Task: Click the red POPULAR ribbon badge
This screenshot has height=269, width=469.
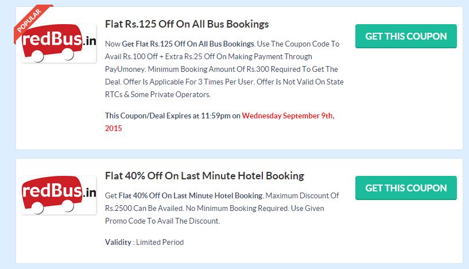Action: coord(32,20)
